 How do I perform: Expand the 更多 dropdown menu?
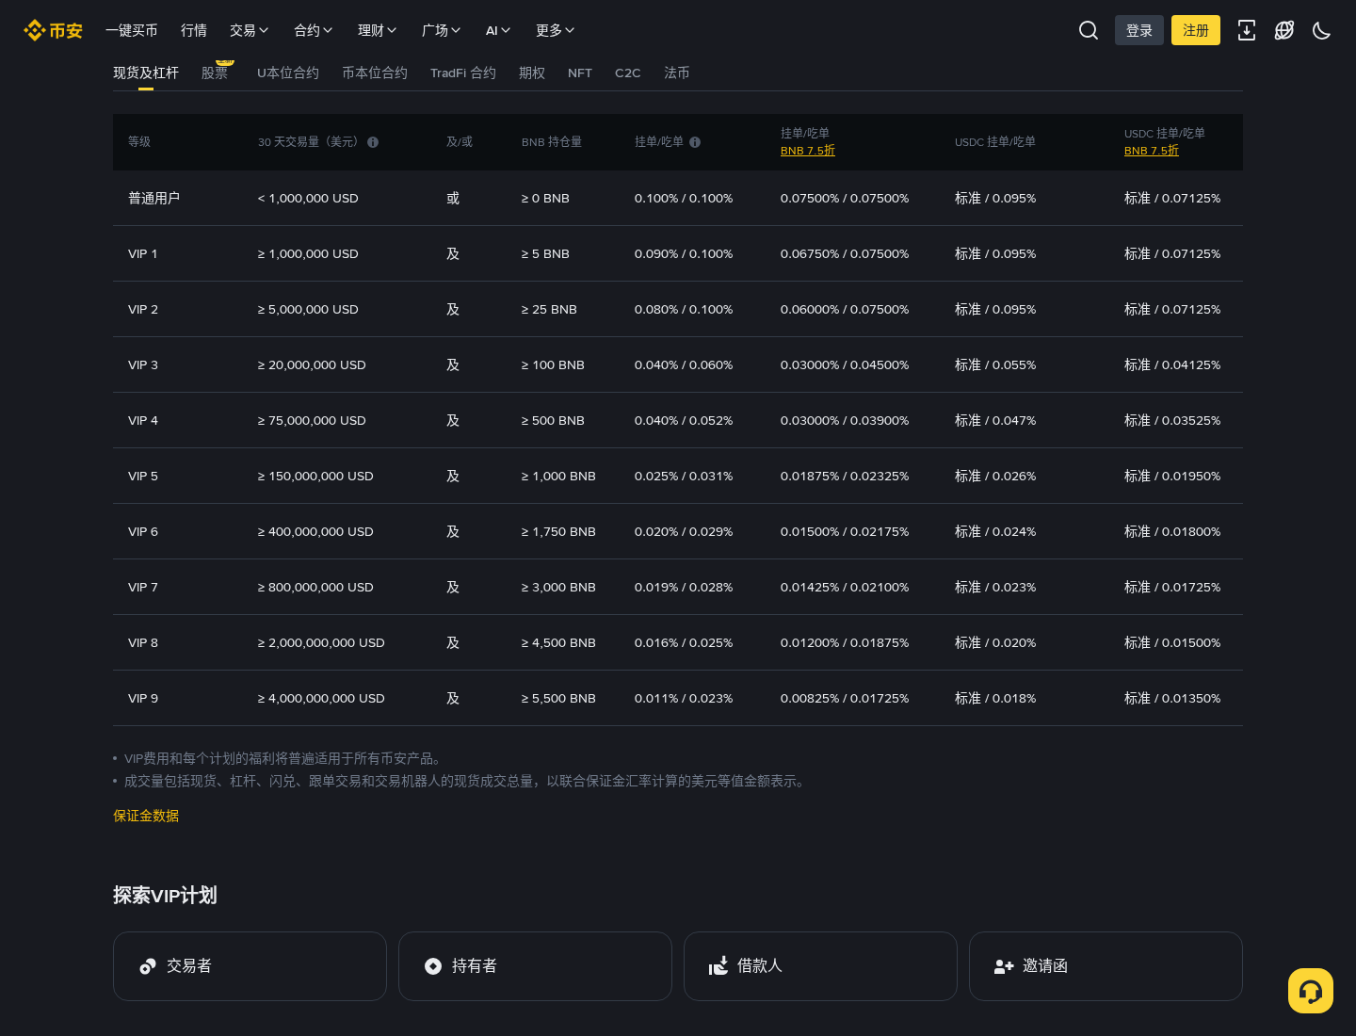point(556,30)
